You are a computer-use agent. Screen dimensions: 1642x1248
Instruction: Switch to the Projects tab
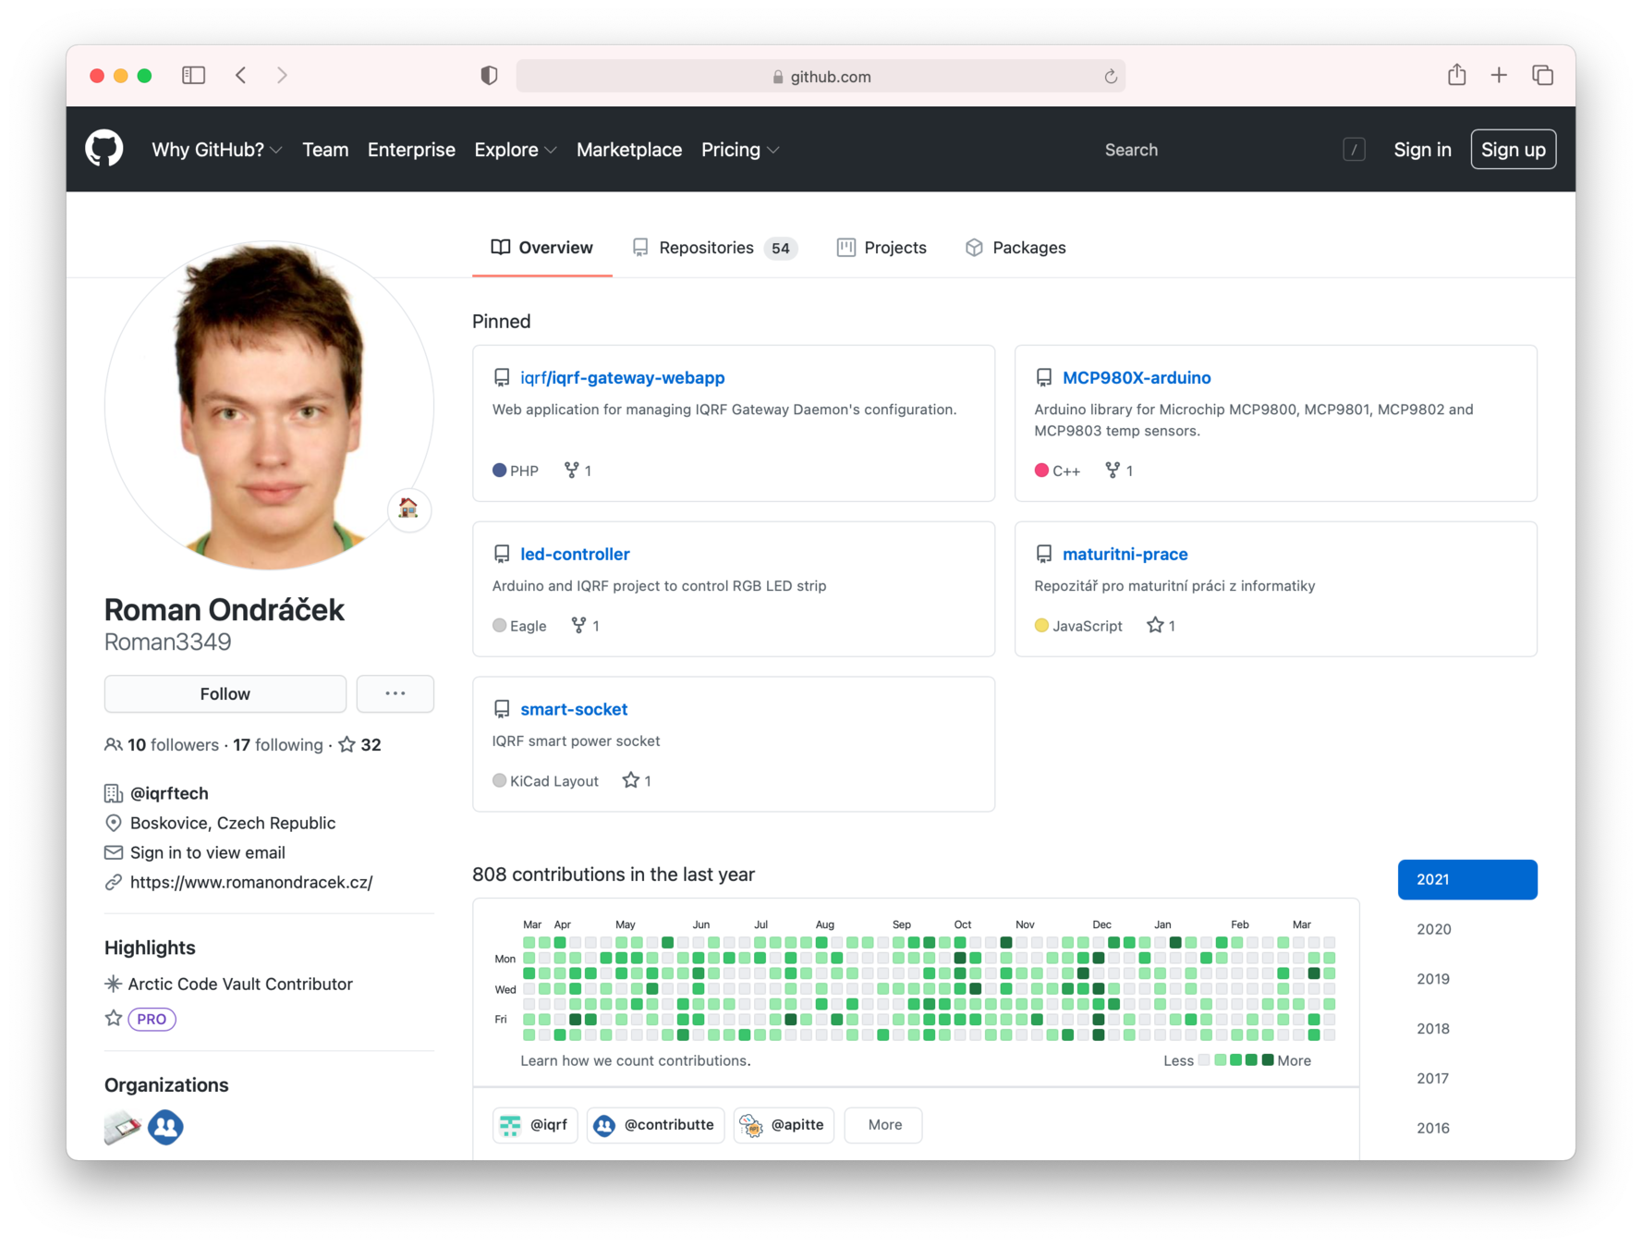point(882,248)
